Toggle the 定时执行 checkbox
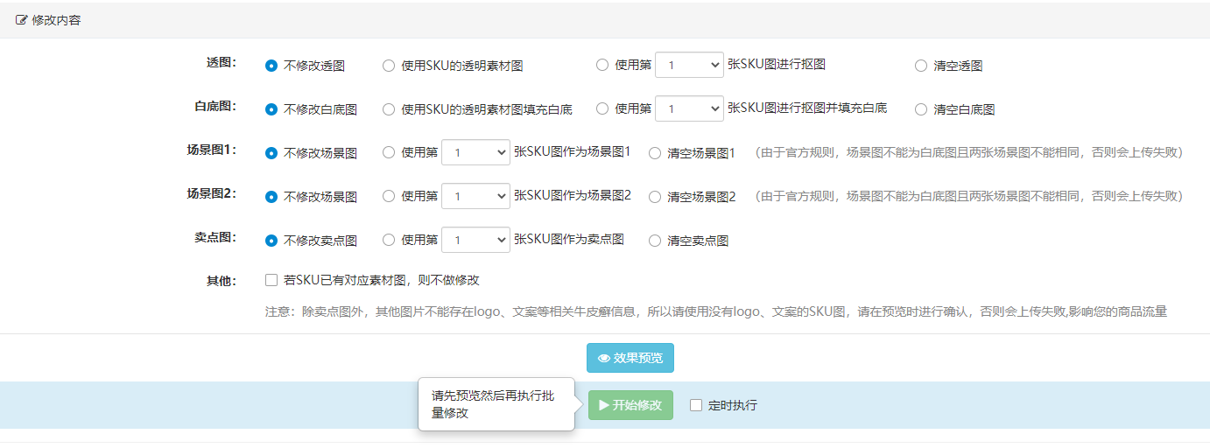 coord(696,405)
